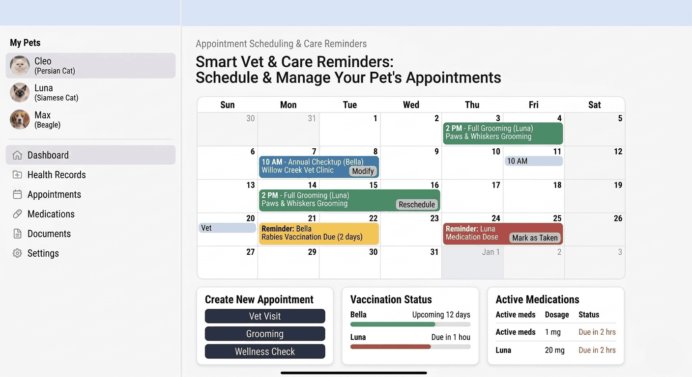
Task: Click the Health Records folder icon
Action: (17, 175)
